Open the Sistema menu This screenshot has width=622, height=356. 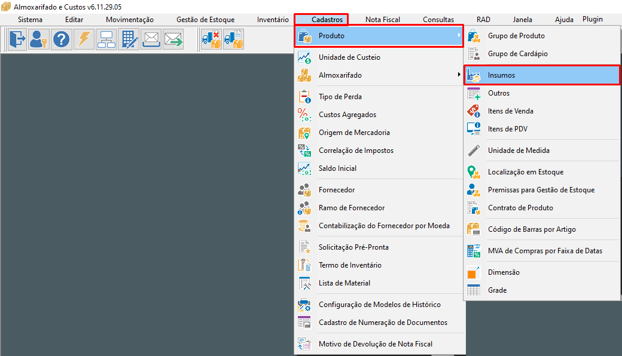pyautogui.click(x=30, y=19)
